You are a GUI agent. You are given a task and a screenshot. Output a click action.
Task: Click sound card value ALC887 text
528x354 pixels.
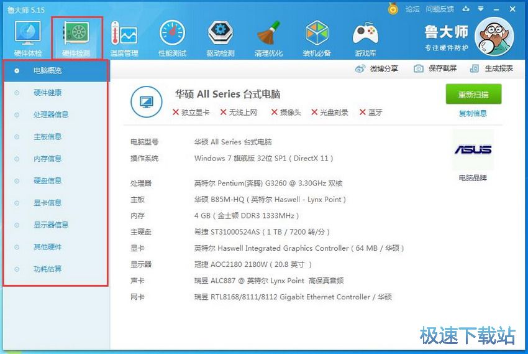269,281
